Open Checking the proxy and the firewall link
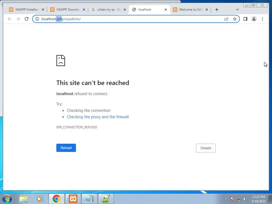This screenshot has width=272, height=204. pyautogui.click(x=98, y=117)
